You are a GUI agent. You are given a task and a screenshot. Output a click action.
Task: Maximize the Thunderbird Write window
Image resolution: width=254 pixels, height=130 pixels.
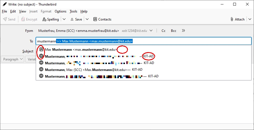tap(235, 4)
